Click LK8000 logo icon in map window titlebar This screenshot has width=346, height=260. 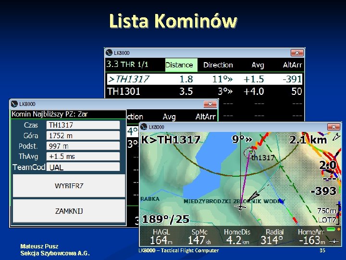pos(144,127)
